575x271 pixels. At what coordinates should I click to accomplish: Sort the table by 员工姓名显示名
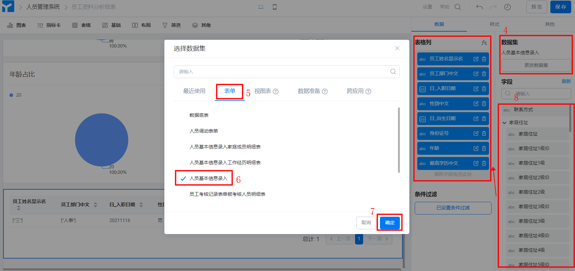[x=19, y=208]
